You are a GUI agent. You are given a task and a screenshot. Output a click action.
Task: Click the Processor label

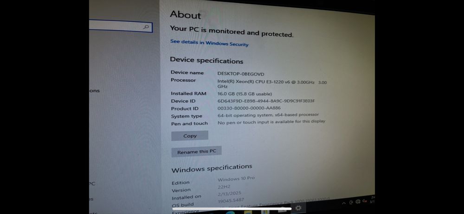[x=183, y=80]
